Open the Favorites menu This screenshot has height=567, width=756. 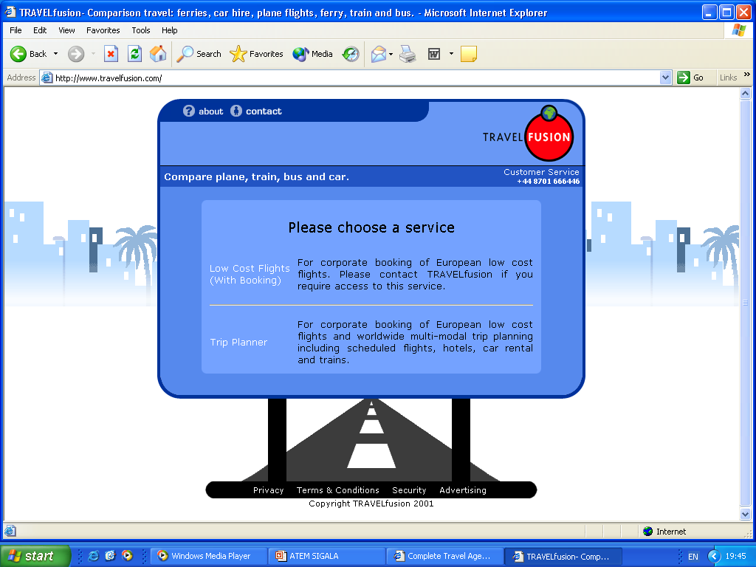tap(103, 30)
